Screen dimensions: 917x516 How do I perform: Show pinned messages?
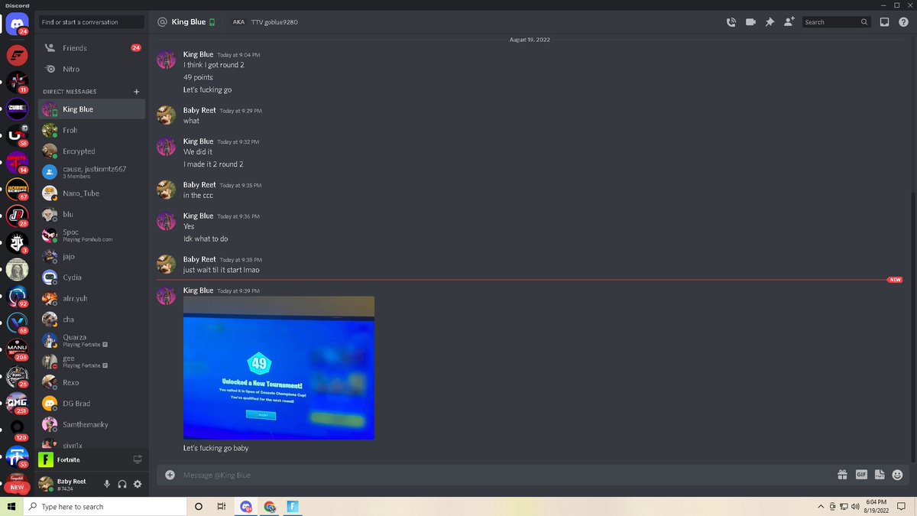pos(770,22)
